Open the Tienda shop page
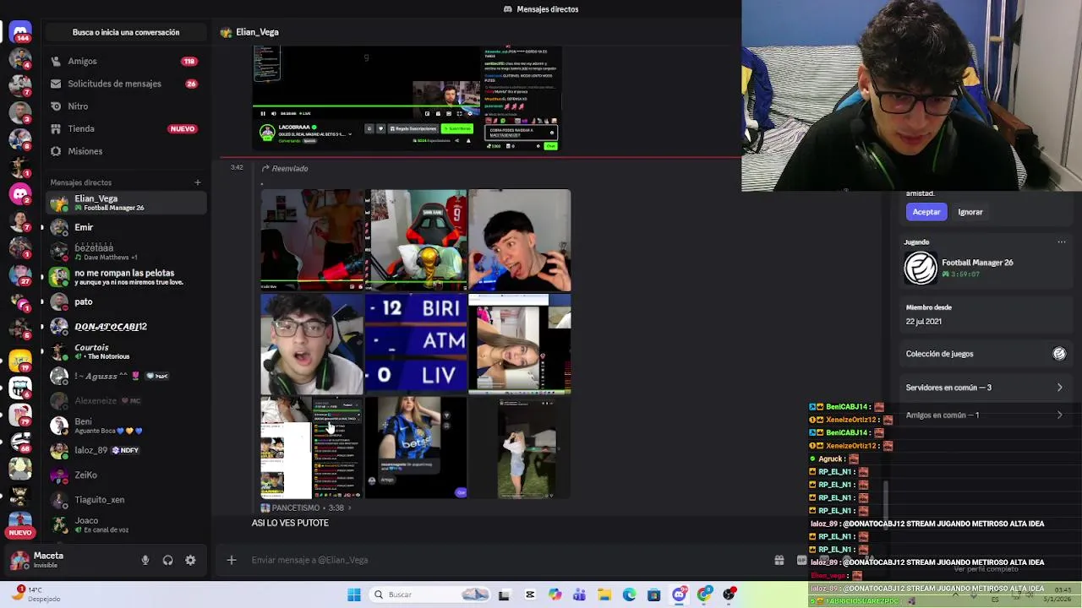This screenshot has width=1082, height=608. (x=125, y=128)
